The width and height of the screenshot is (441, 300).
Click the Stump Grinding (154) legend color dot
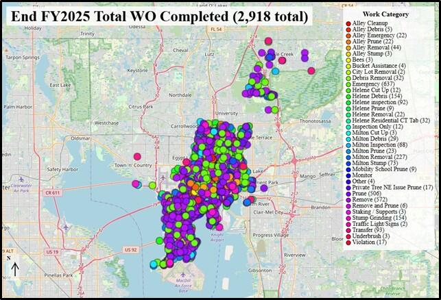pos(348,218)
